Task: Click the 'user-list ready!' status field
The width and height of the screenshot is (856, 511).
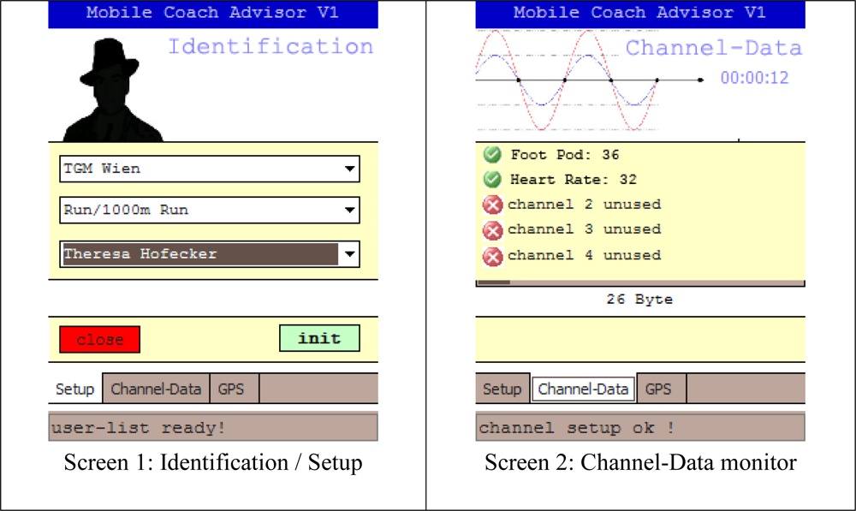Action: [x=212, y=427]
